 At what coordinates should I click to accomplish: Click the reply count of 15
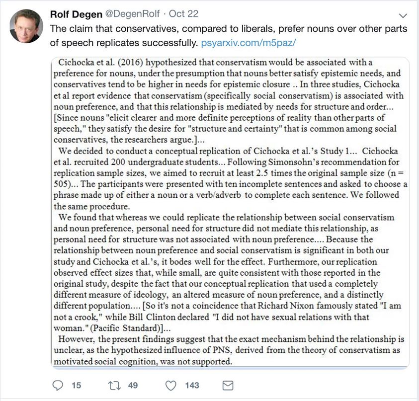coord(76,385)
